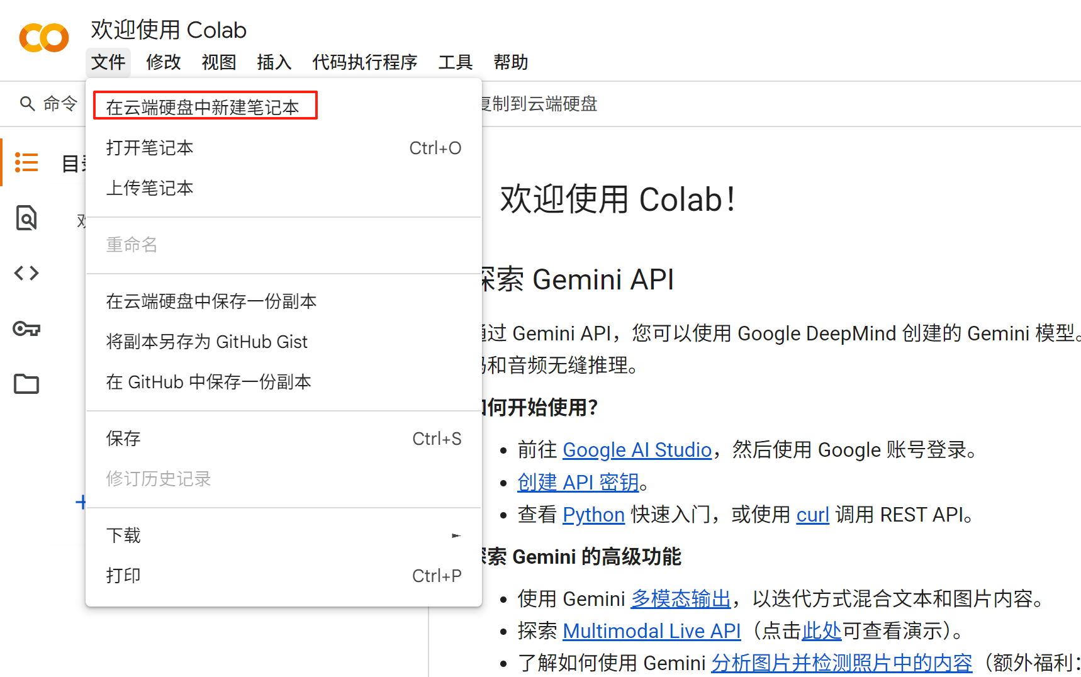Open the Secrets key icon panel

[x=26, y=328]
